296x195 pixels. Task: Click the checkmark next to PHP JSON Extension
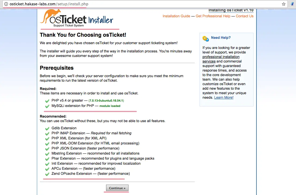[x=47, y=149]
